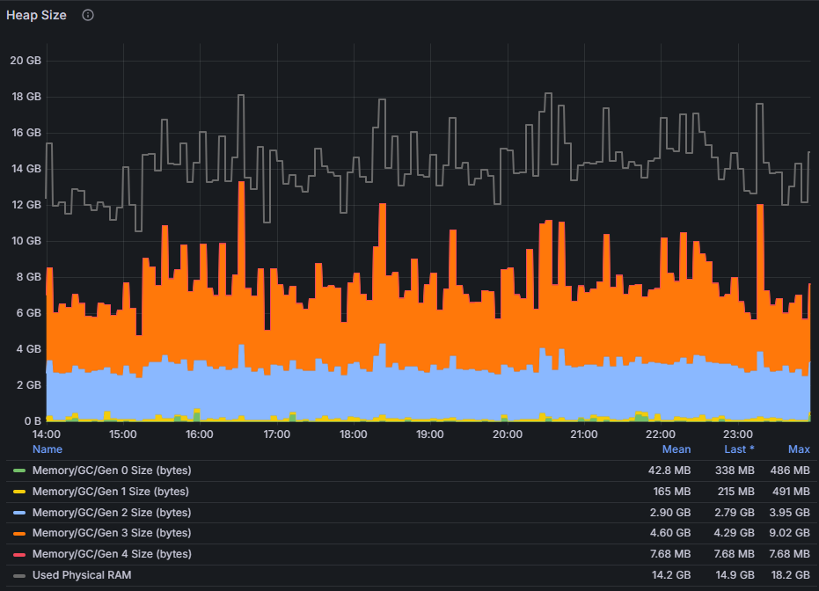Image resolution: width=819 pixels, height=591 pixels.
Task: Sort legend by the Name column header
Action: 47,449
